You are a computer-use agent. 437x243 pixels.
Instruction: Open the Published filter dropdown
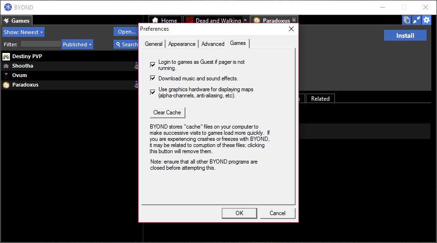point(77,44)
